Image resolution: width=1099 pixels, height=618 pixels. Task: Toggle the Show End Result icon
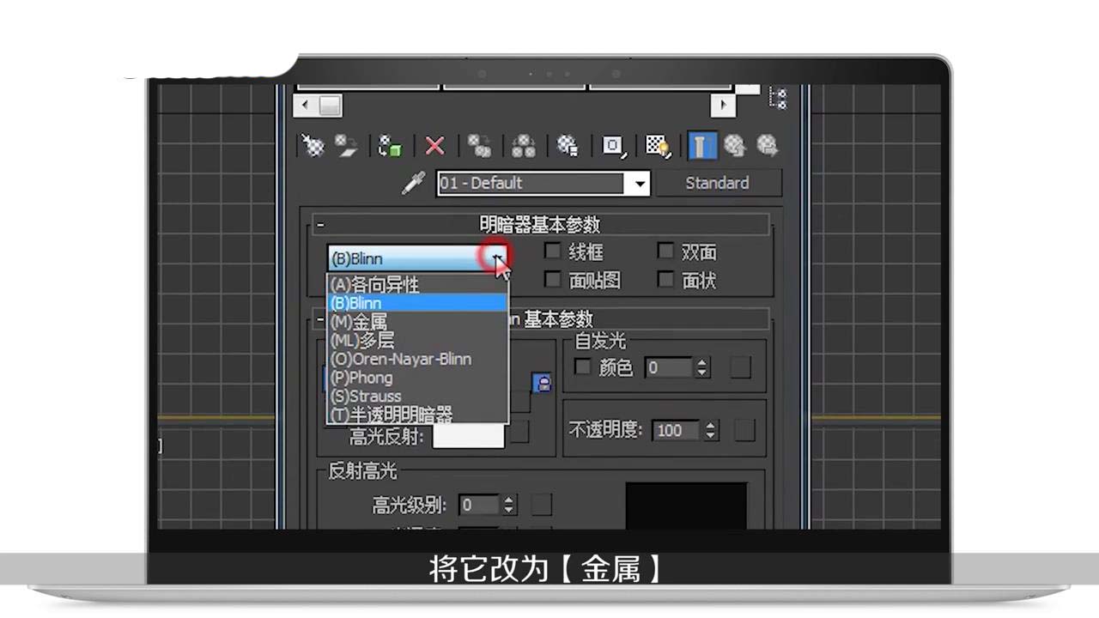[x=702, y=146]
